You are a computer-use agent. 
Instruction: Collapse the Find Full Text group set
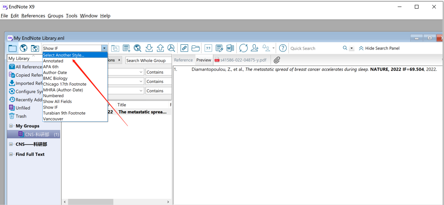point(11,154)
